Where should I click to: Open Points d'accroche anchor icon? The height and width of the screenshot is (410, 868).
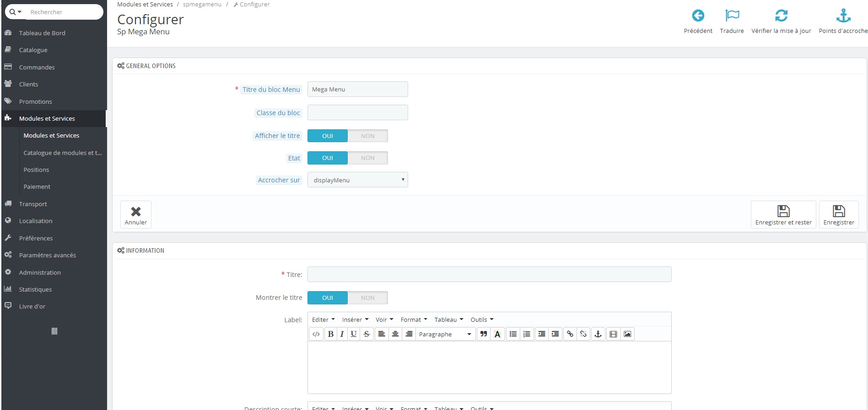point(843,16)
